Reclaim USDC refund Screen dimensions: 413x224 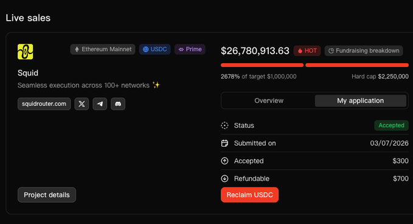250,195
